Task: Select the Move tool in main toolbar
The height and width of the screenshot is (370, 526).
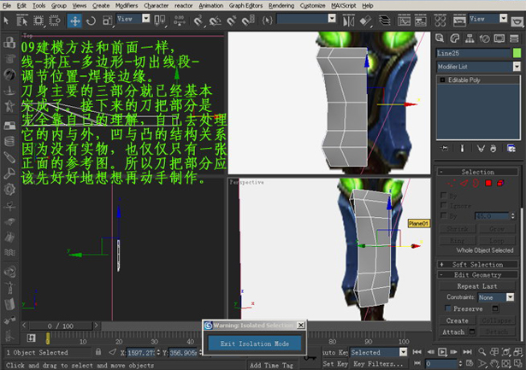Action: pos(75,20)
